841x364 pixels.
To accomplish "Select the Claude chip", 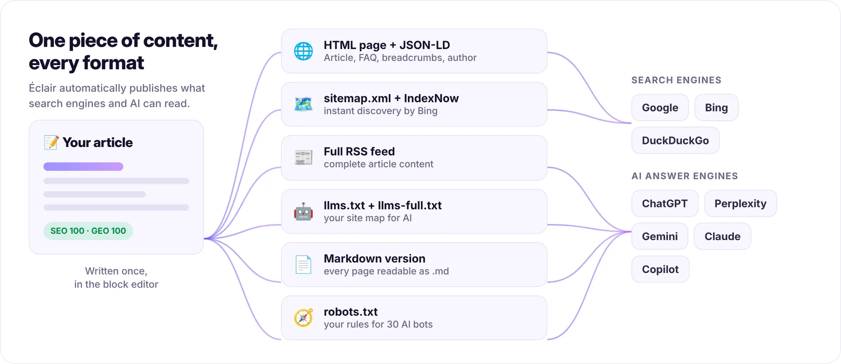I will point(722,236).
